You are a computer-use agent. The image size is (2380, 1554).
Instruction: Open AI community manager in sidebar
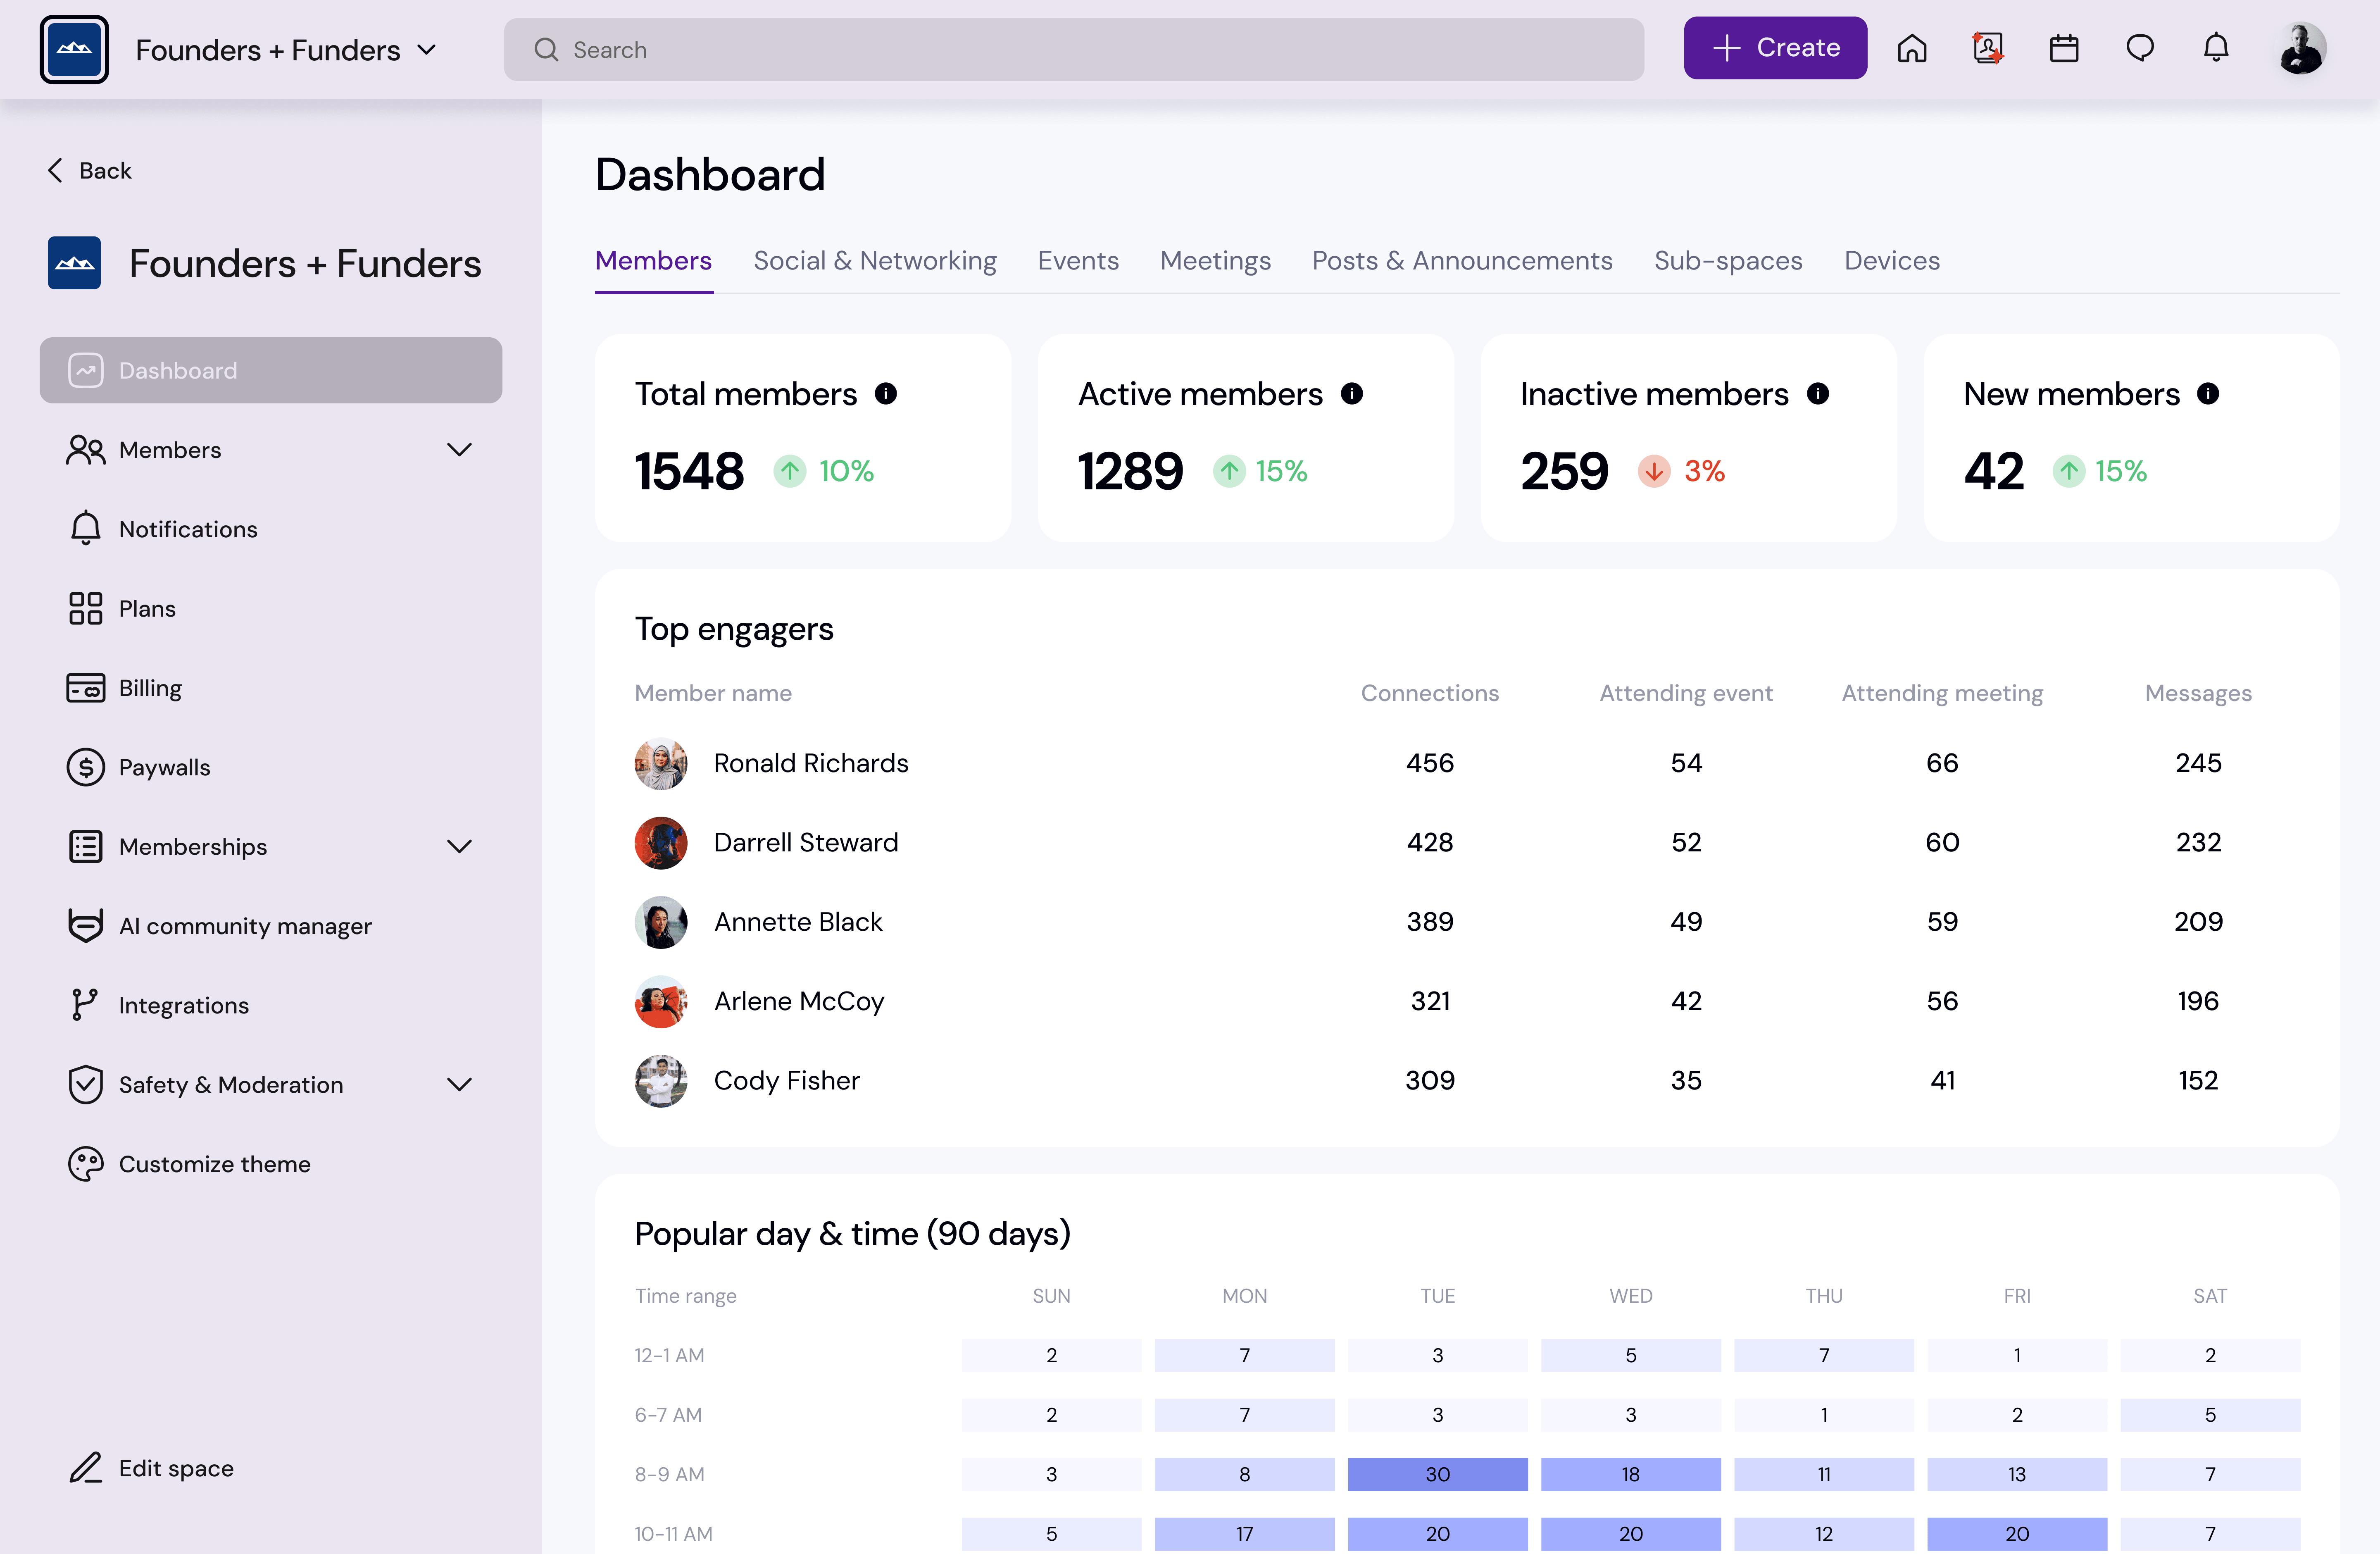(x=244, y=926)
